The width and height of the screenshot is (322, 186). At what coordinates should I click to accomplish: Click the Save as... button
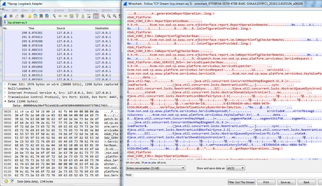(x=287, y=182)
